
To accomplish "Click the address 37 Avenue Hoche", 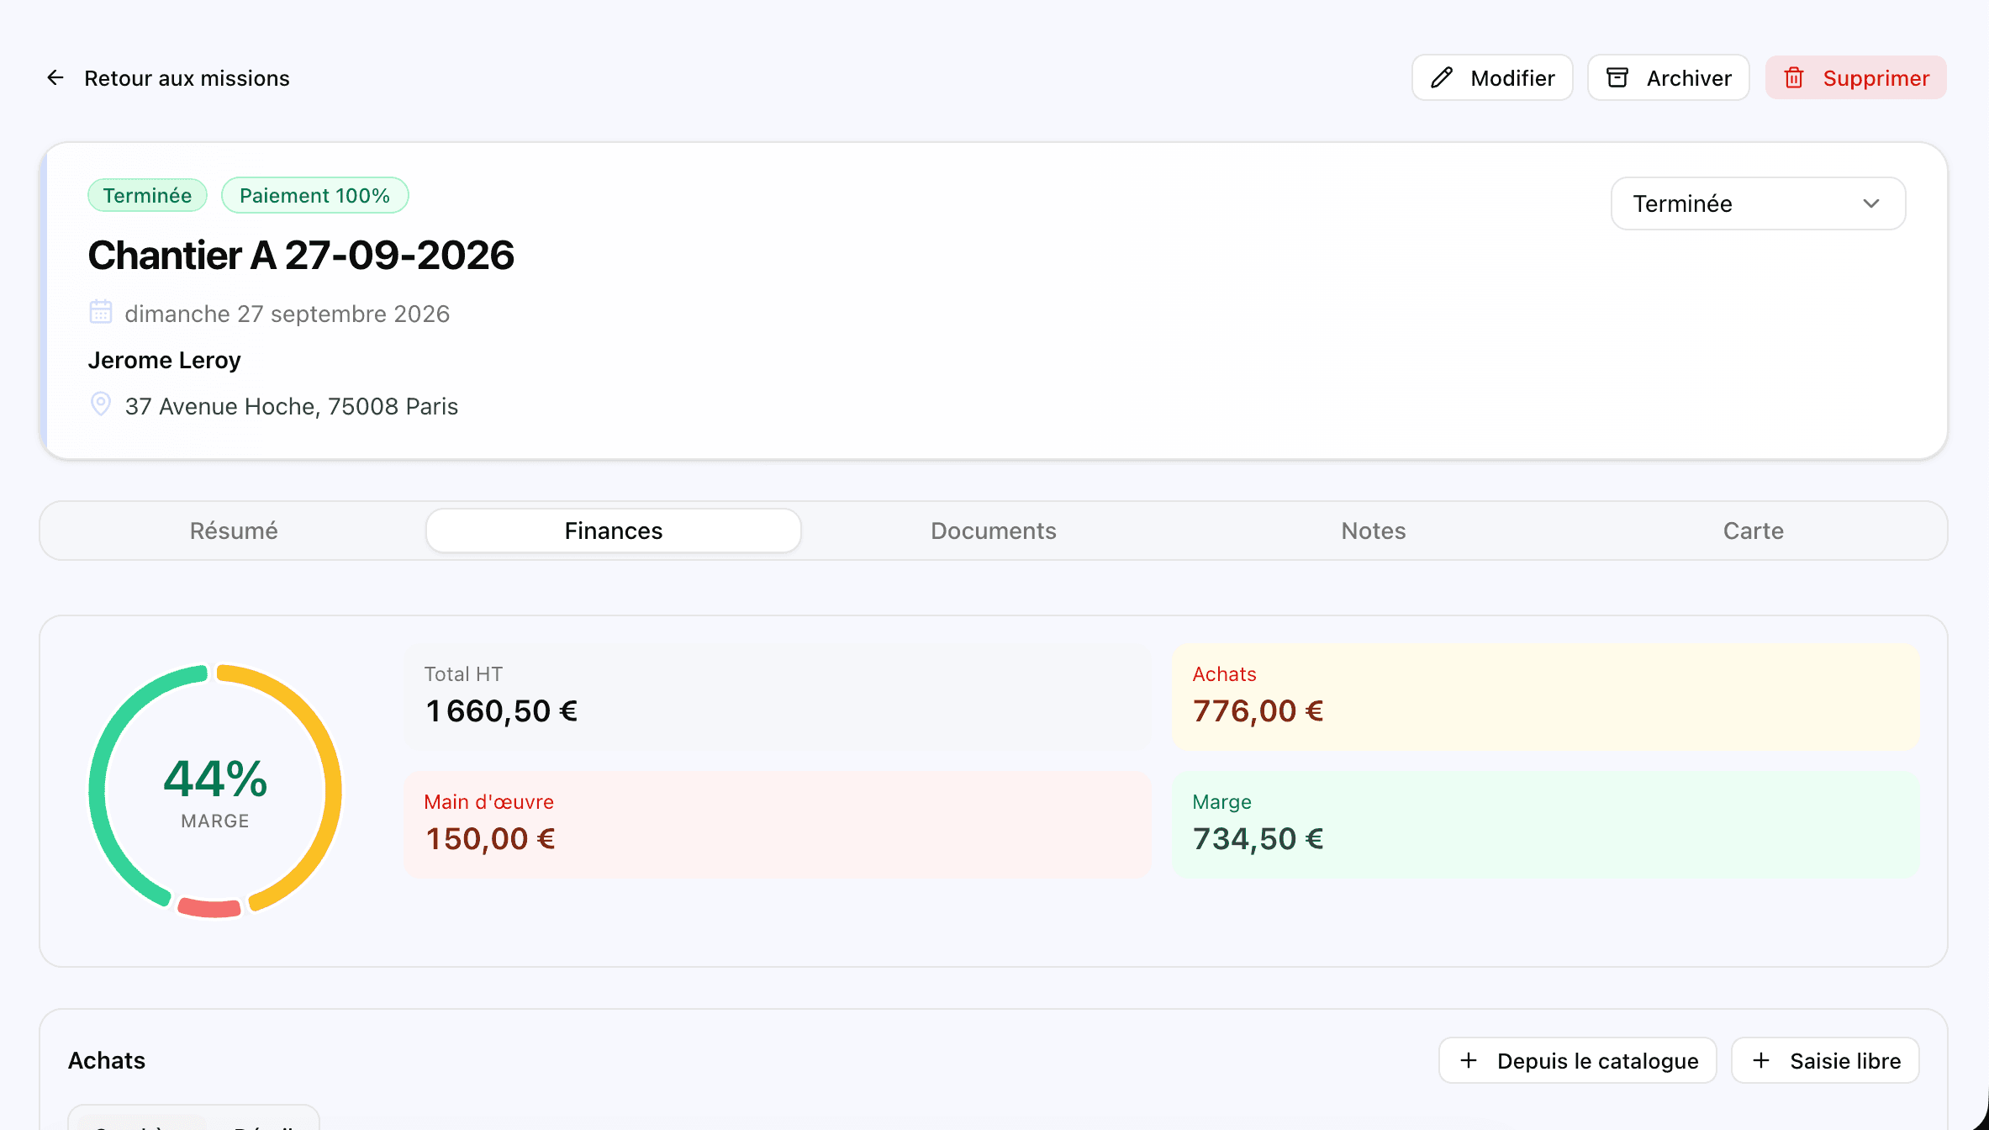I will 292,406.
